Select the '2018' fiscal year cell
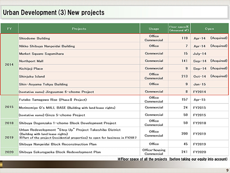 (x=9, y=123)
